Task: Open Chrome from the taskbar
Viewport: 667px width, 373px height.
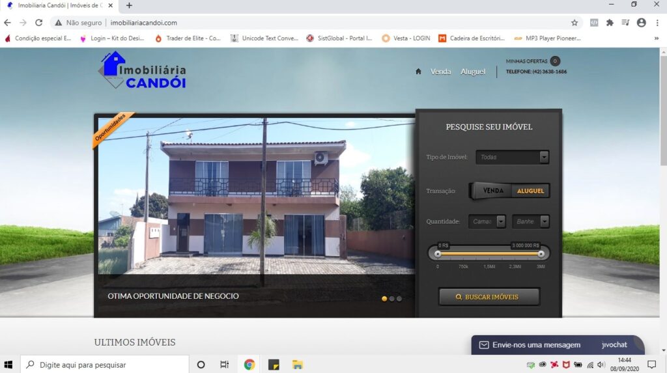Action: click(x=249, y=365)
